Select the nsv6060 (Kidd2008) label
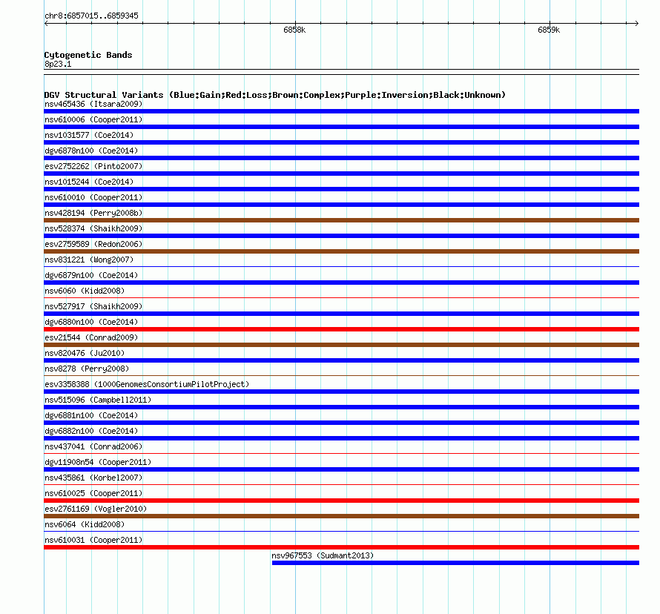660x614 pixels. 85,291
